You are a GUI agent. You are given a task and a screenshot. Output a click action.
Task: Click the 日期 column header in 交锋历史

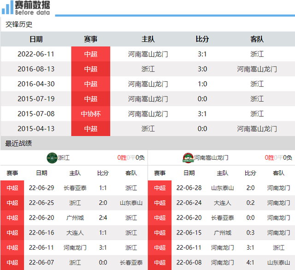pos(36,39)
